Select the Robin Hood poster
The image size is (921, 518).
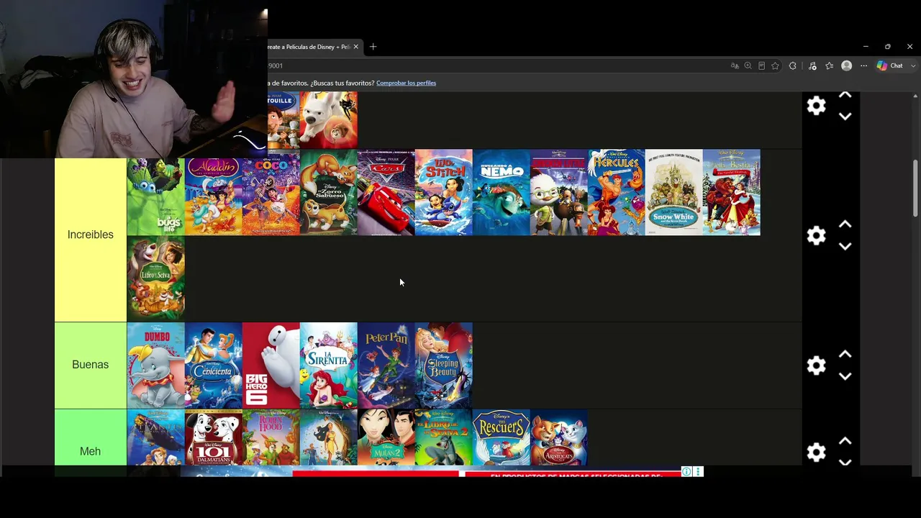(x=271, y=437)
